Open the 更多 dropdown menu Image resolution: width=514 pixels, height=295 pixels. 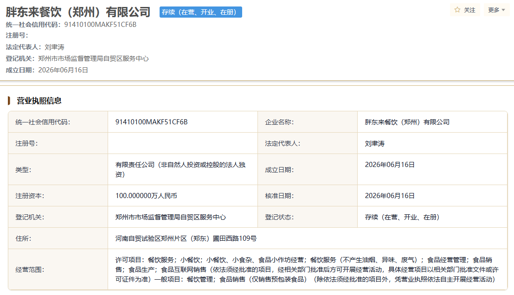496,10
